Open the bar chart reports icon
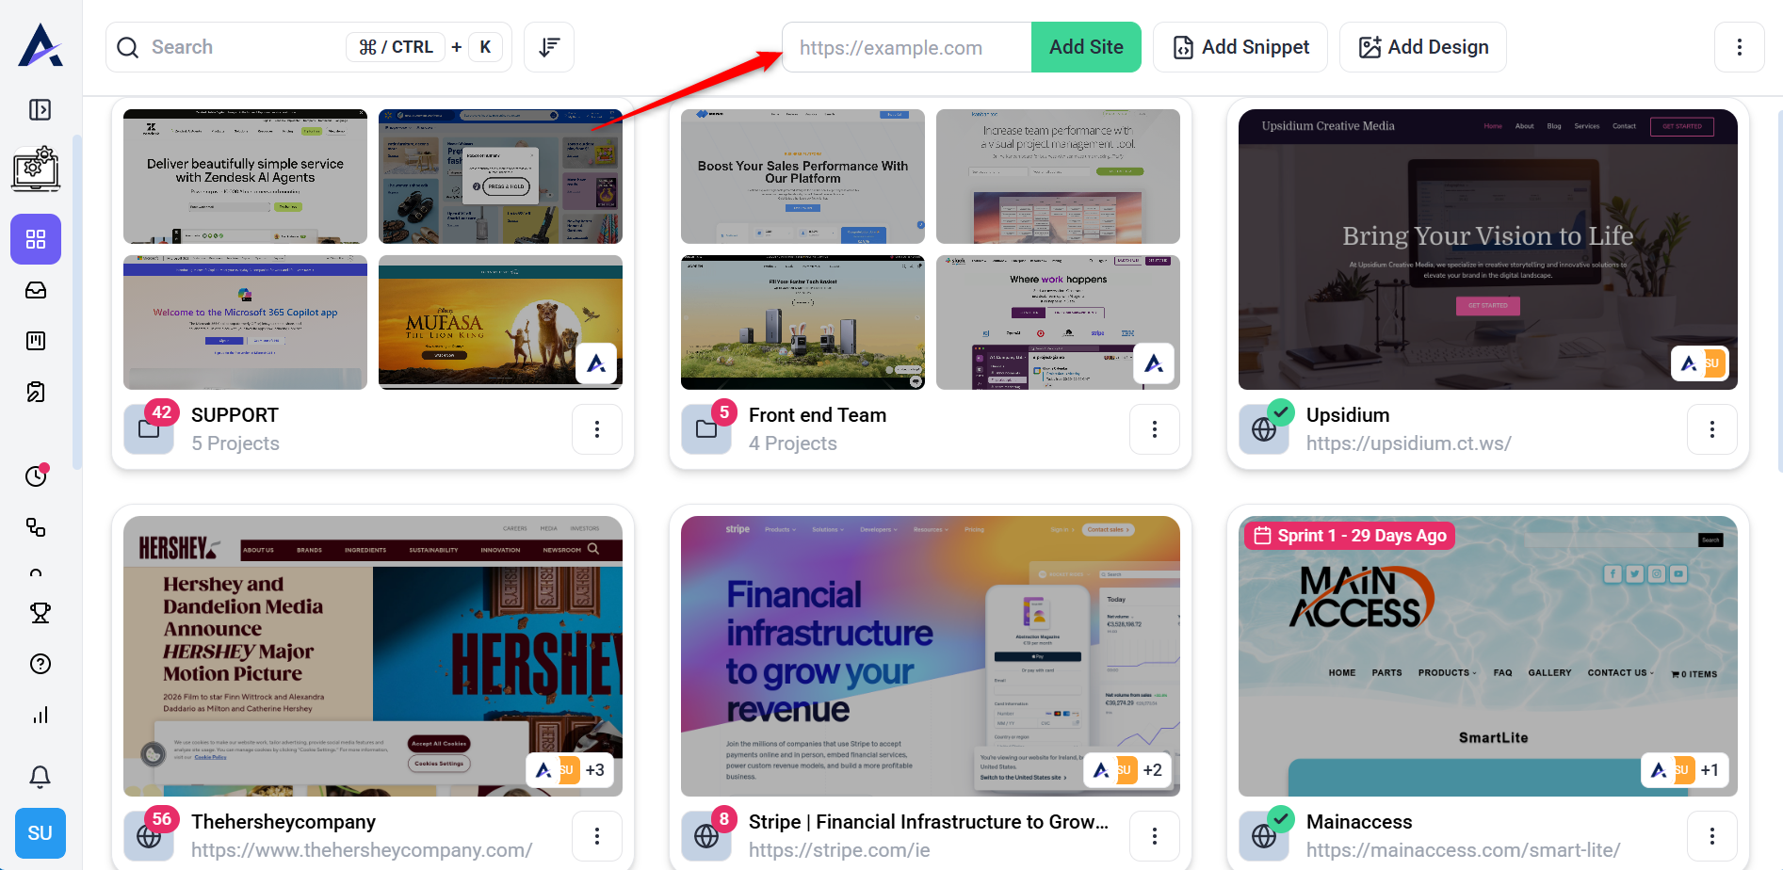 point(40,715)
